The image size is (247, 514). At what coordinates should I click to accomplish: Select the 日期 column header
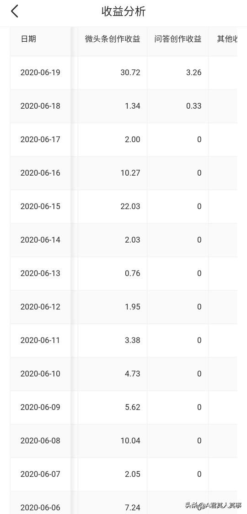tap(28, 39)
